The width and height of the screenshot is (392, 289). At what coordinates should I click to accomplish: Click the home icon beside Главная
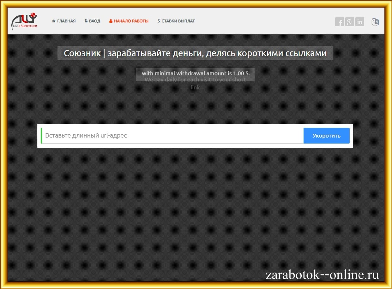54,21
